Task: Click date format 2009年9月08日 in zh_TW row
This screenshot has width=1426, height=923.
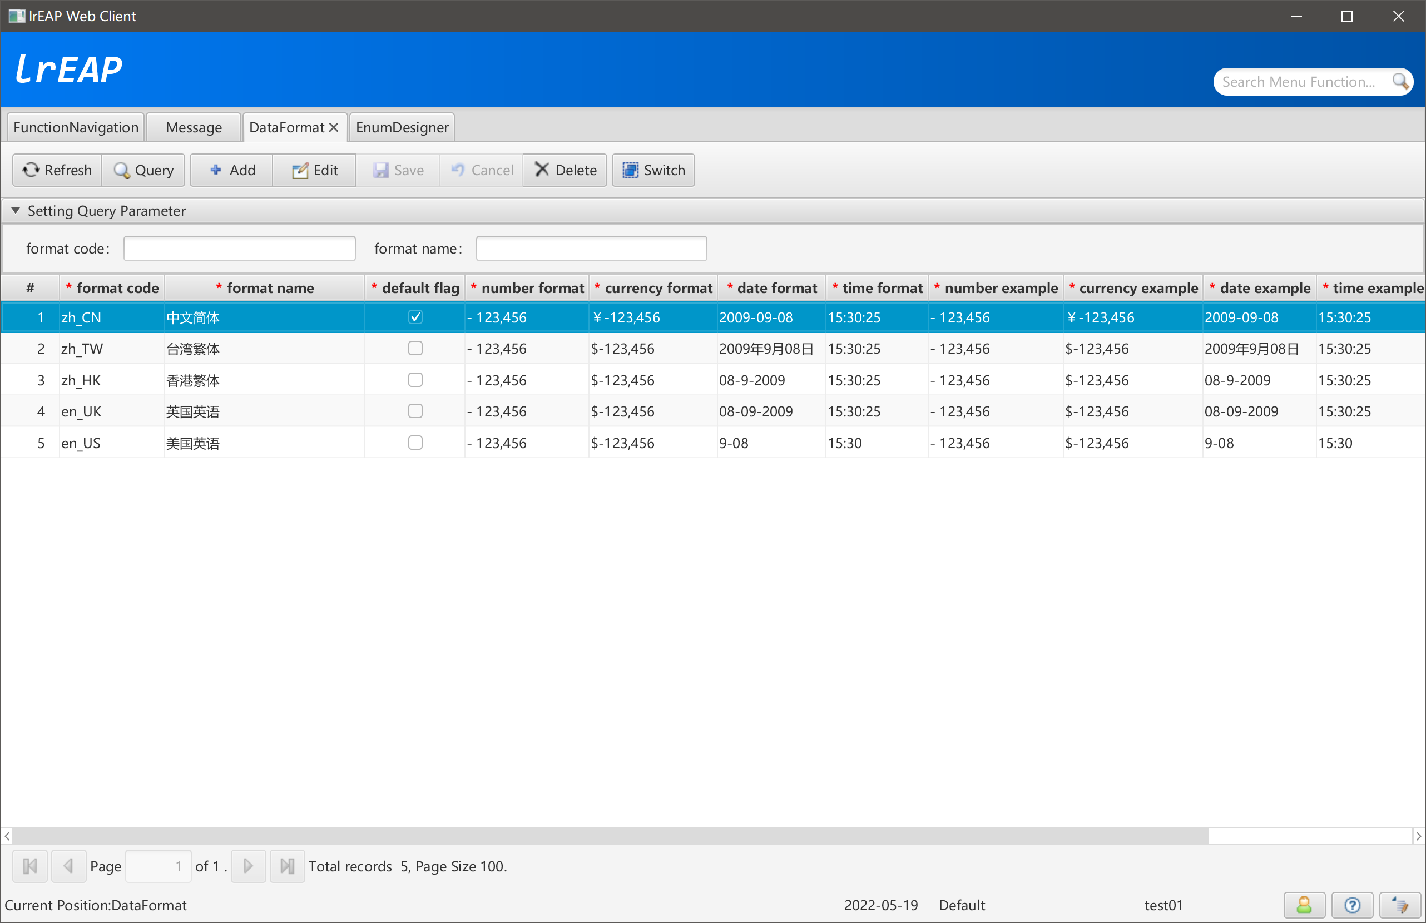Action: [x=772, y=349]
